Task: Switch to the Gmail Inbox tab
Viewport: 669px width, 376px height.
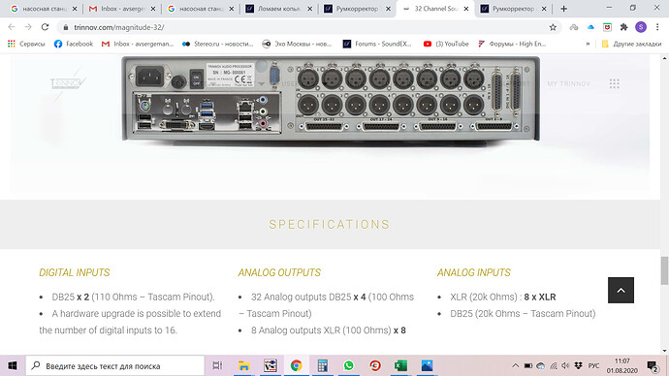Action: (122, 9)
